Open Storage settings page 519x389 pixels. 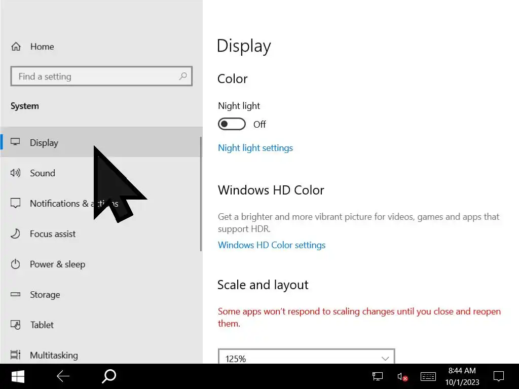(101, 294)
